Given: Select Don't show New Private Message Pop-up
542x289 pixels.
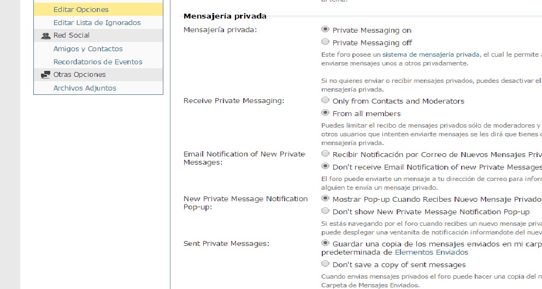Looking at the screenshot, I should click(325, 210).
